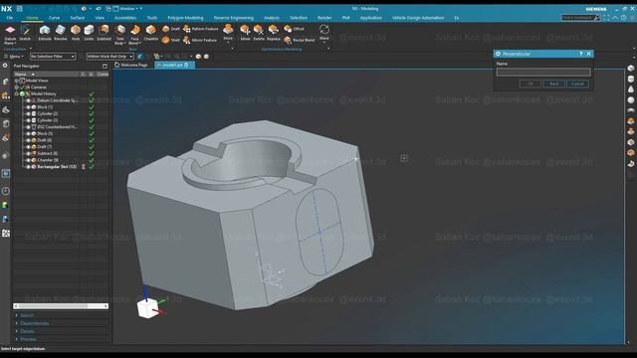Viewport: 637px width, 358px height.
Task: Switch to the Analysis ribbon tab
Action: click(272, 18)
